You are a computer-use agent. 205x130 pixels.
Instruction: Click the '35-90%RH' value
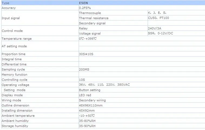tap(87, 126)
